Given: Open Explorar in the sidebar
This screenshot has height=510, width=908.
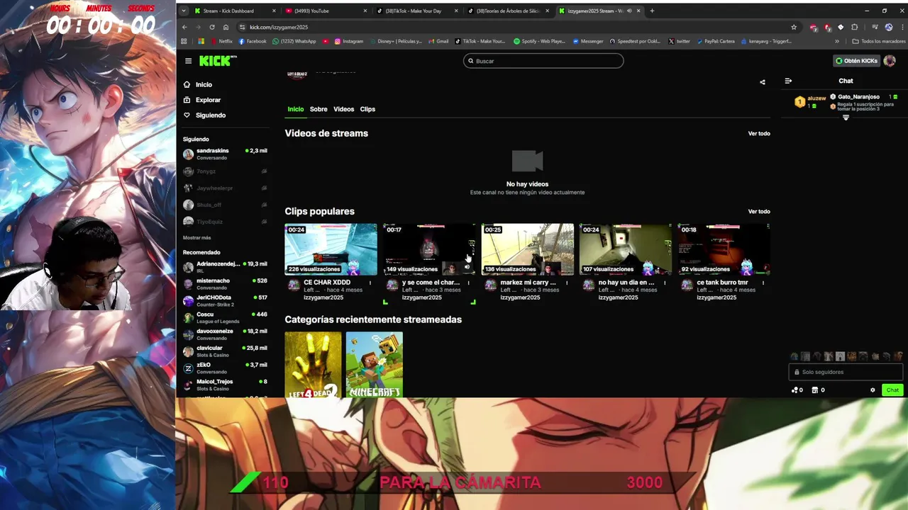Looking at the screenshot, I should [208, 100].
